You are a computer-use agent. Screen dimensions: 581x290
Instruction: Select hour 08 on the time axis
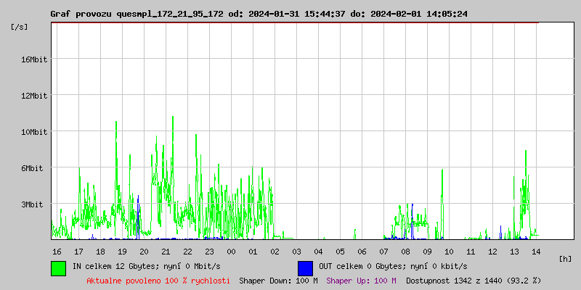click(405, 252)
